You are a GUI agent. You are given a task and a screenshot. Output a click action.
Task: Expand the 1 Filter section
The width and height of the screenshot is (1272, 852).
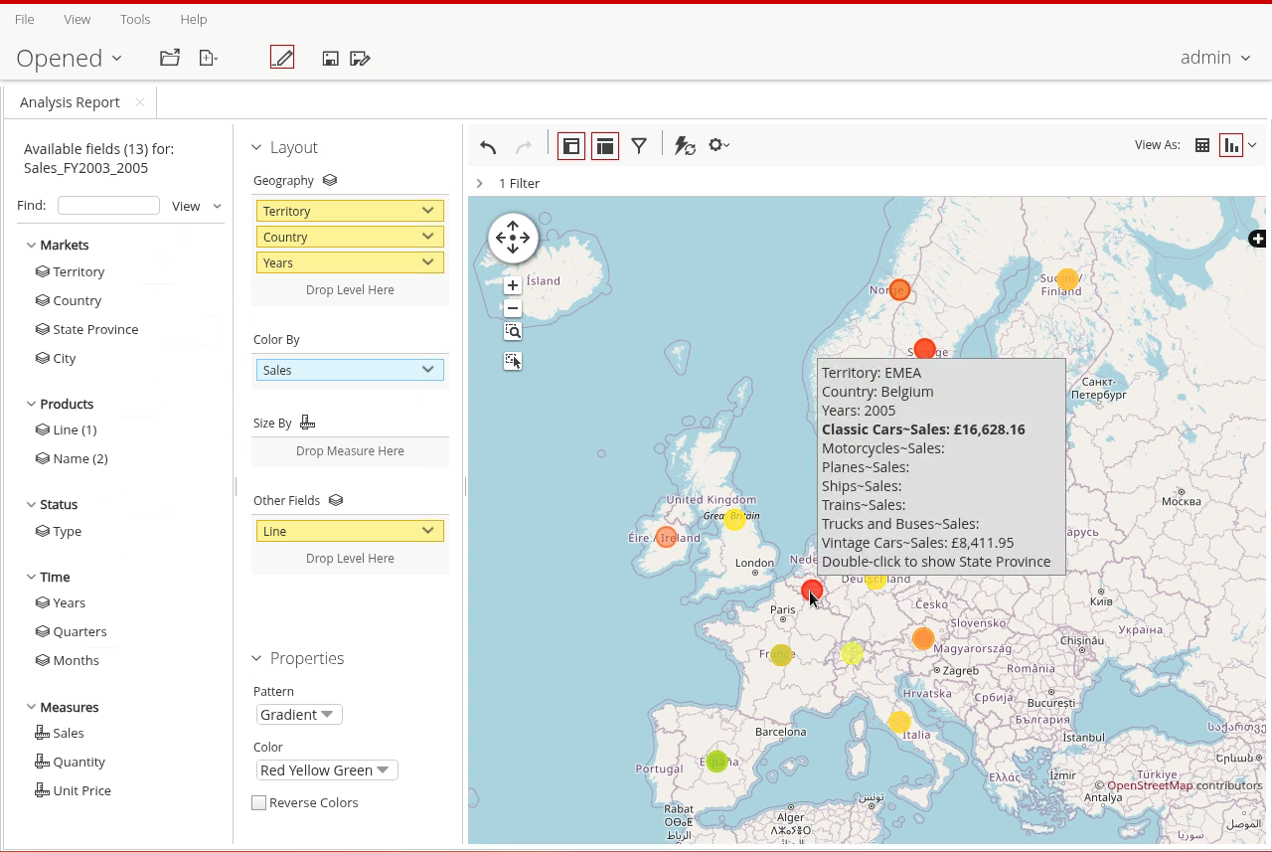(x=480, y=183)
